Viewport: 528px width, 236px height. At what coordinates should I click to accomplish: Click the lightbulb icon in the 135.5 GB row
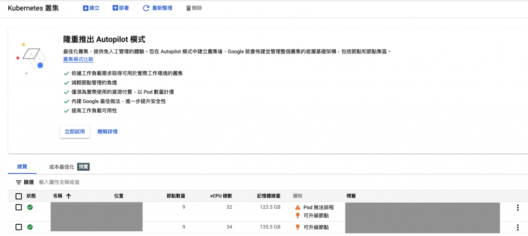pos(298,227)
